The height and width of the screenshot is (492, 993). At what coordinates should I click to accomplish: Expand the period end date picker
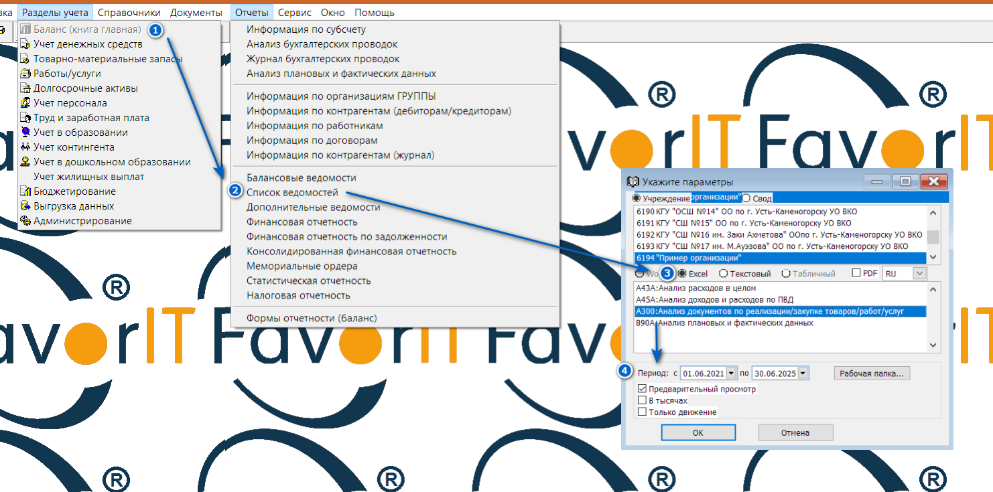[803, 373]
